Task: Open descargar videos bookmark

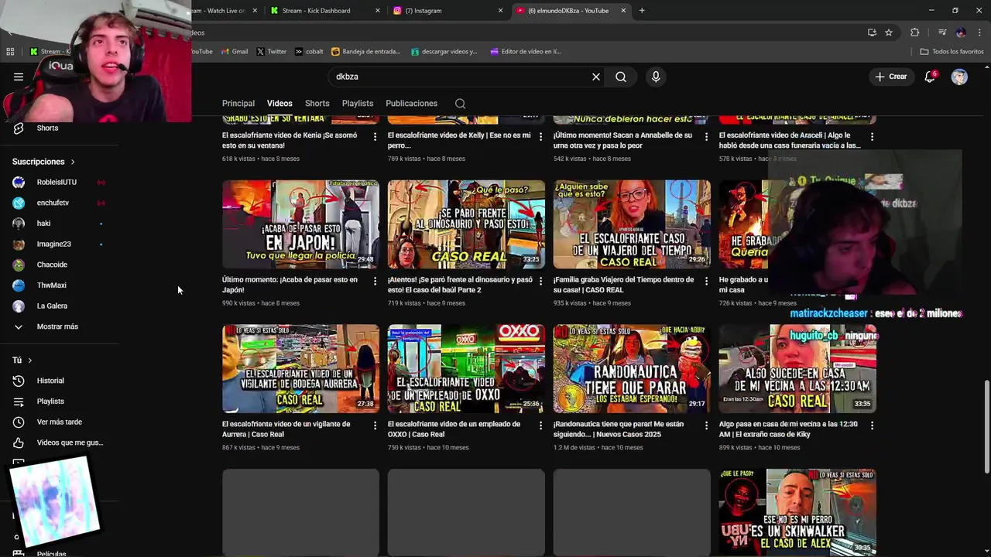Action: (444, 52)
